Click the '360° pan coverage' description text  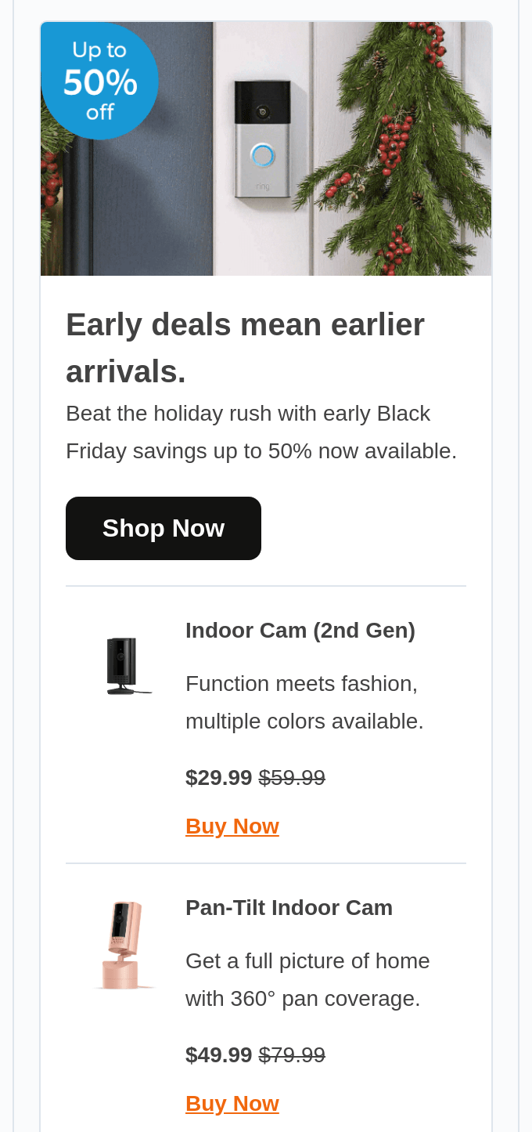point(307,978)
